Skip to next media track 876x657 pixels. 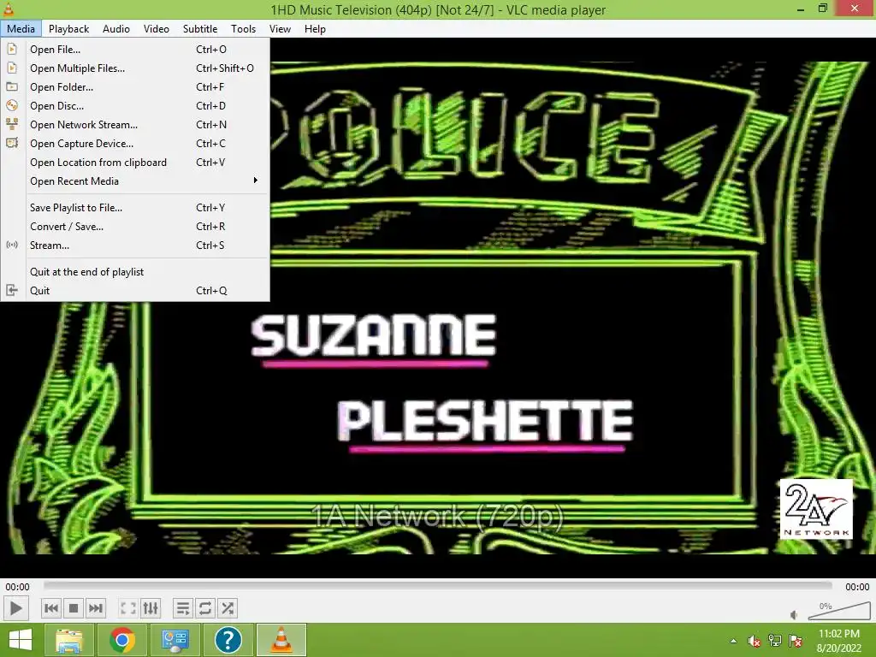tap(96, 608)
